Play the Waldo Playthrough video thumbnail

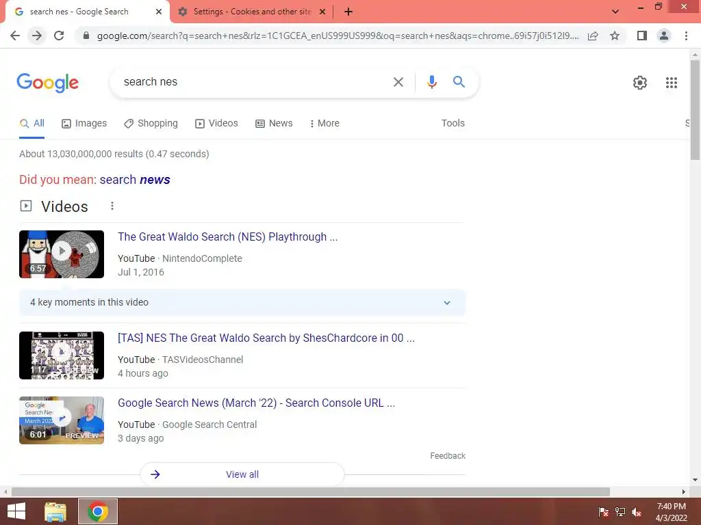point(62,254)
